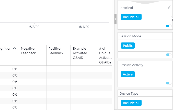Image resolution: width=173 pixels, height=110 pixels.
Task: Click the Example Activated Q&AID header
Action: pyautogui.click(x=80, y=53)
